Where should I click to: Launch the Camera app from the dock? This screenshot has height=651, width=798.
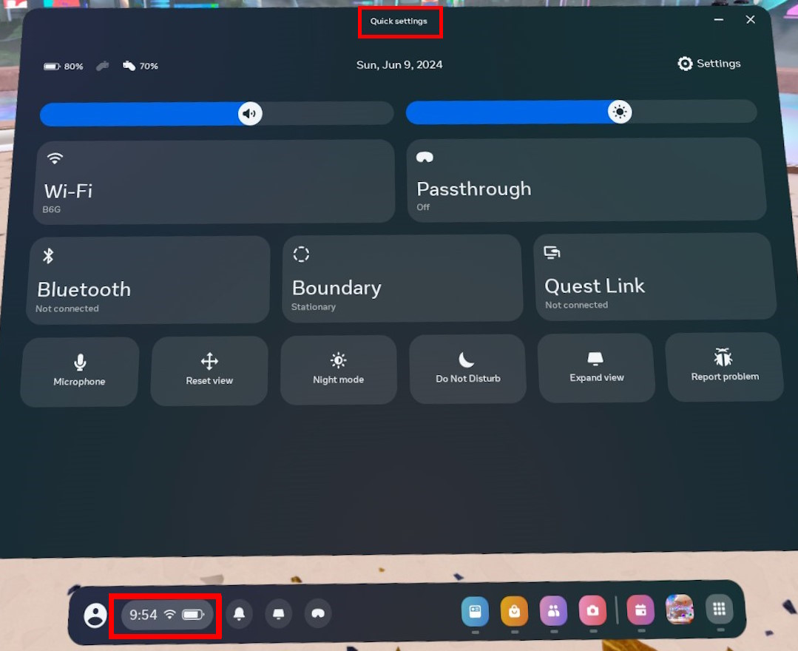click(x=592, y=610)
